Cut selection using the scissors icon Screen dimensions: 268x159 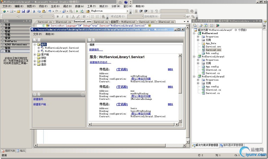click(34, 11)
